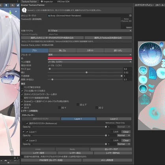
Task: Click the 間隔 spacing slider handle
Action: click(52, 79)
